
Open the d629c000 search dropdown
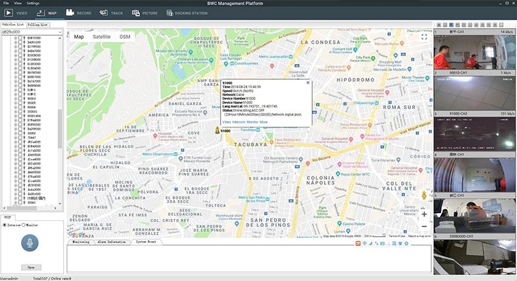coord(60,32)
